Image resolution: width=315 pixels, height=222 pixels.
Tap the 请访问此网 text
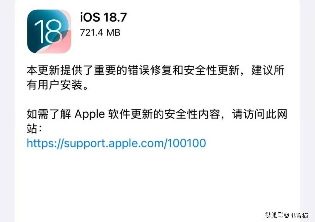click(x=260, y=114)
